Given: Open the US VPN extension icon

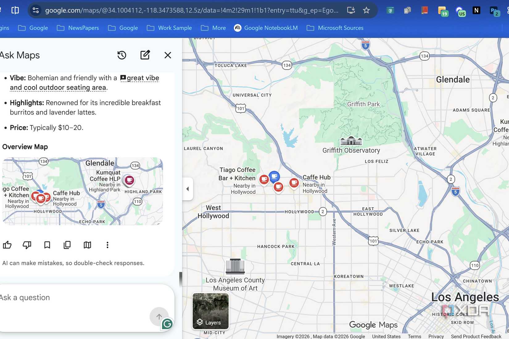Looking at the screenshot, I should [x=460, y=11].
